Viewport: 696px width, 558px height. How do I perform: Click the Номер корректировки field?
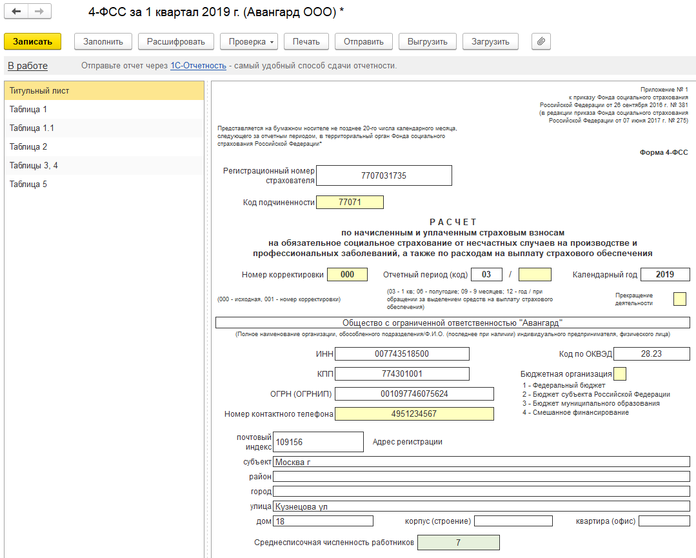[x=347, y=274]
